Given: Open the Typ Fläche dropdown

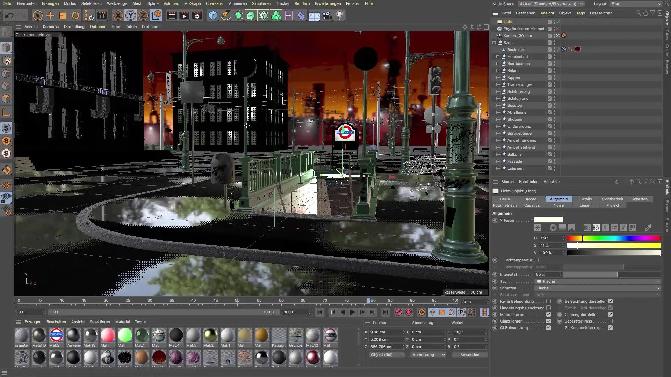Looking at the screenshot, I should [x=598, y=281].
